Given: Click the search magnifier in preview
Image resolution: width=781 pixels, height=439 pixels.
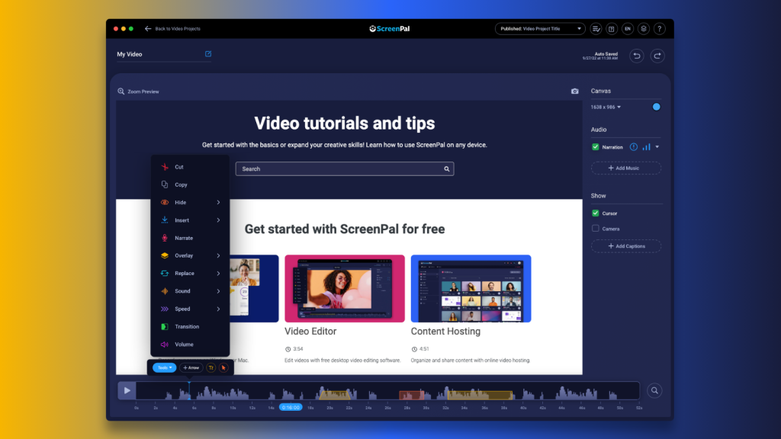Looking at the screenshot, I should pyautogui.click(x=447, y=168).
